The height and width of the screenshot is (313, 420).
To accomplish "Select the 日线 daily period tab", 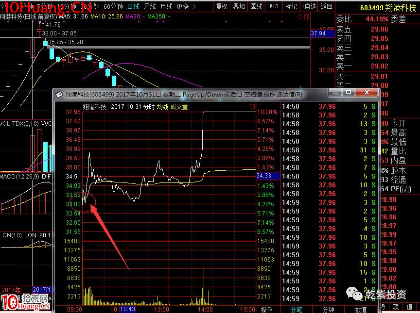I will (x=133, y=6).
